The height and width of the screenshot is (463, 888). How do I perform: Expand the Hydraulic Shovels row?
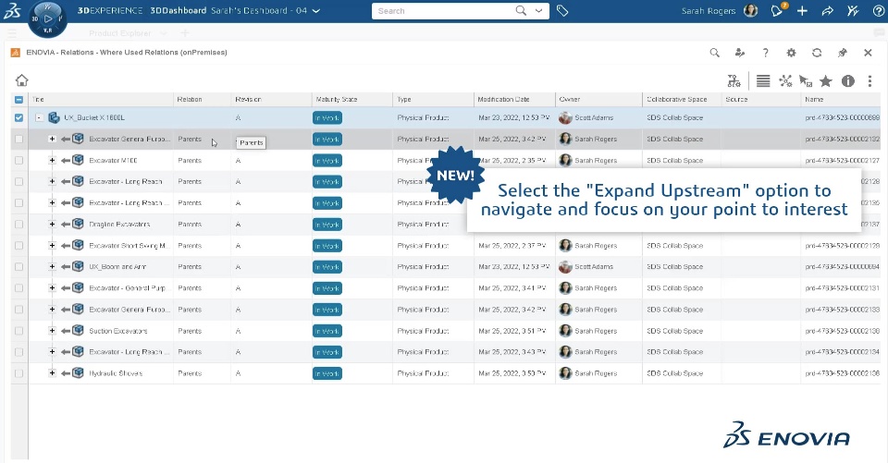52,373
